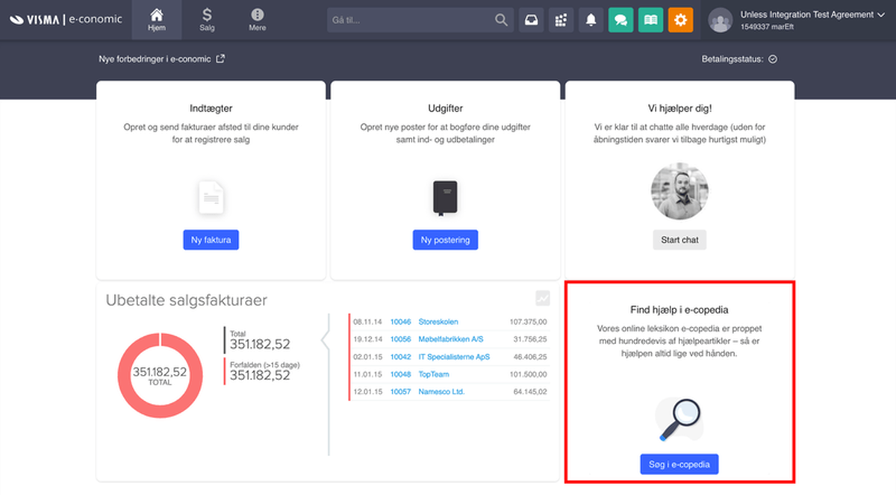Click the date 02.01.15

(x=367, y=357)
